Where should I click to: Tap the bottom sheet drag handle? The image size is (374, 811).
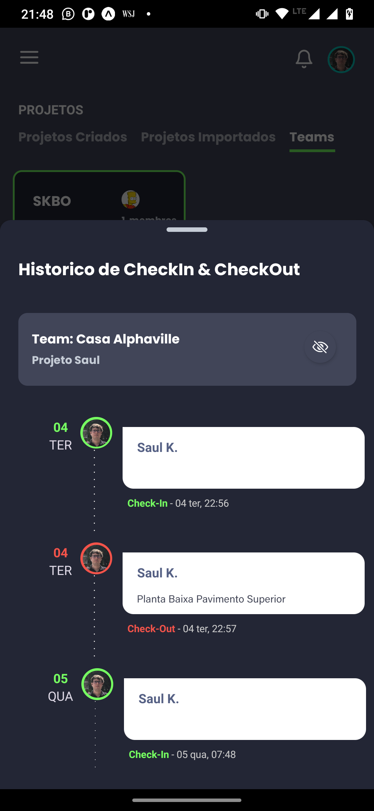pos(187,229)
